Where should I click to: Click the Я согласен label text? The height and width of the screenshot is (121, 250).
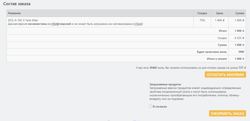(160, 107)
